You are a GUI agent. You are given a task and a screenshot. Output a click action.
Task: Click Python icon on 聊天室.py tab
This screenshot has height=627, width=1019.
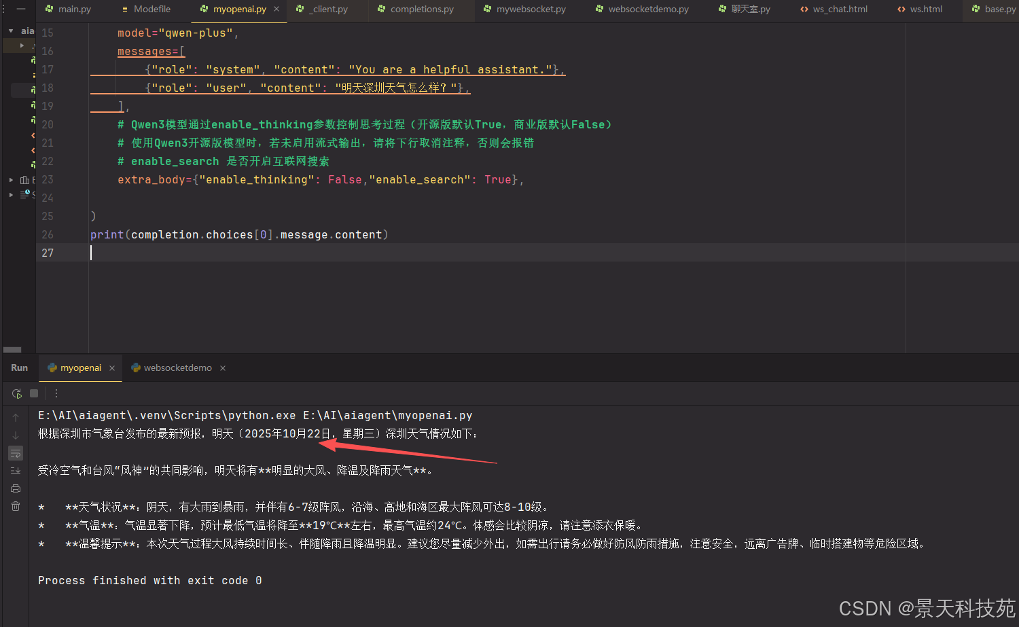click(722, 9)
